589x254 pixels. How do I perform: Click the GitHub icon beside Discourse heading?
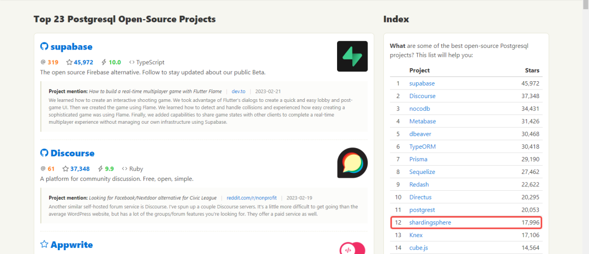click(x=44, y=153)
